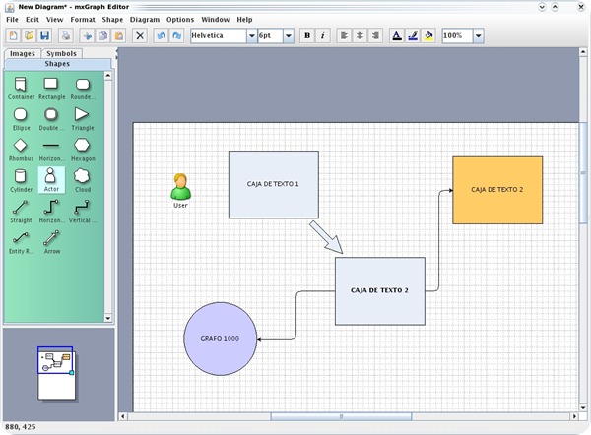
Task: Click the Hexagon shape icon
Action: (x=83, y=146)
